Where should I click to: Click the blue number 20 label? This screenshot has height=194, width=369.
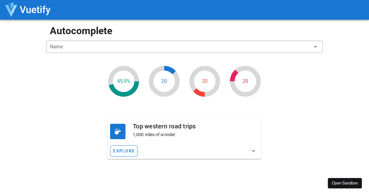(x=164, y=81)
